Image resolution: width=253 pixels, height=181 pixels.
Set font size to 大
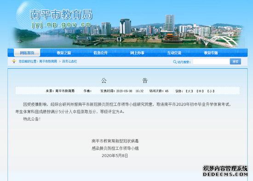189,91
